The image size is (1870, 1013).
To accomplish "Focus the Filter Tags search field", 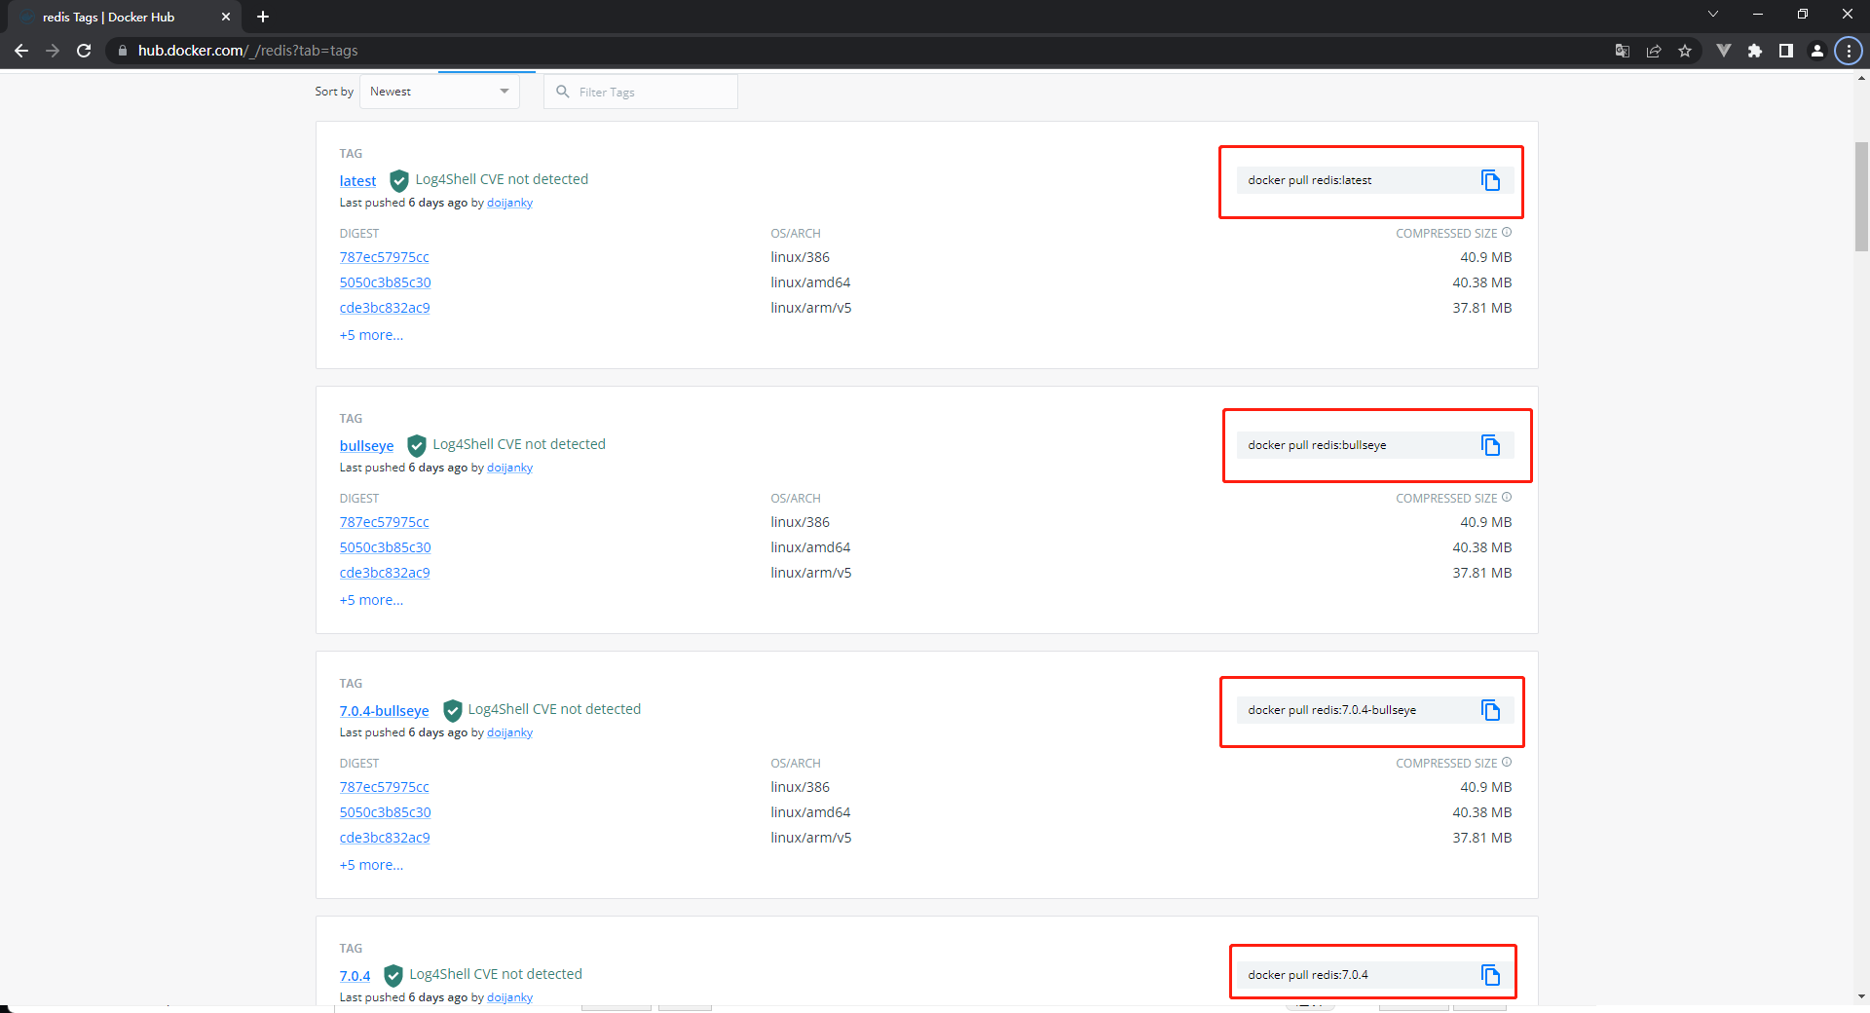I will click(x=641, y=92).
